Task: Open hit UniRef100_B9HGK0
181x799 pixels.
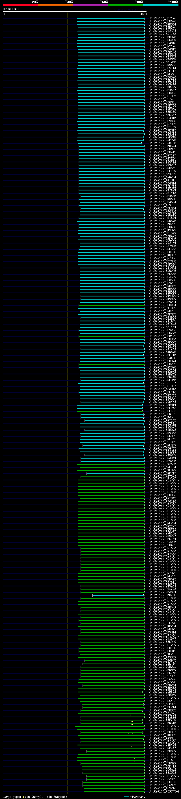Action: tap(162, 27)
